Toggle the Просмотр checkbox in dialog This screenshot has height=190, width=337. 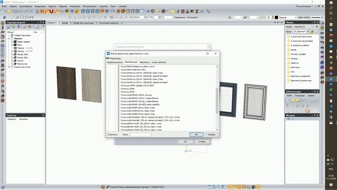(x=107, y=135)
